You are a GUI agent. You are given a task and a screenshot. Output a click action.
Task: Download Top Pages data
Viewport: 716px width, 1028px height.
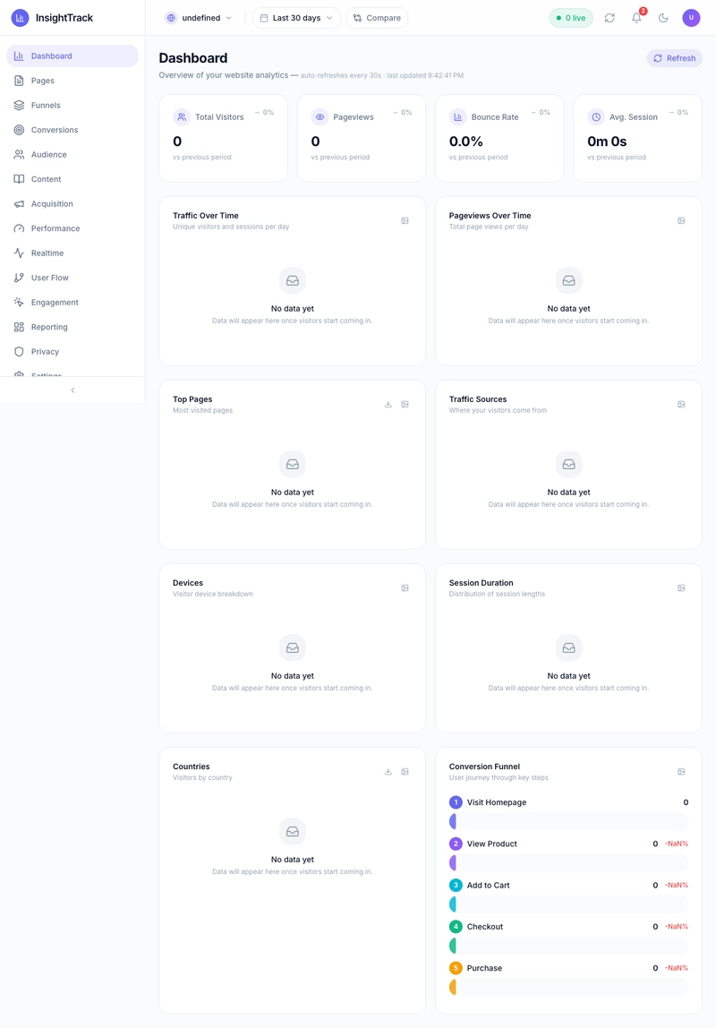[388, 405]
